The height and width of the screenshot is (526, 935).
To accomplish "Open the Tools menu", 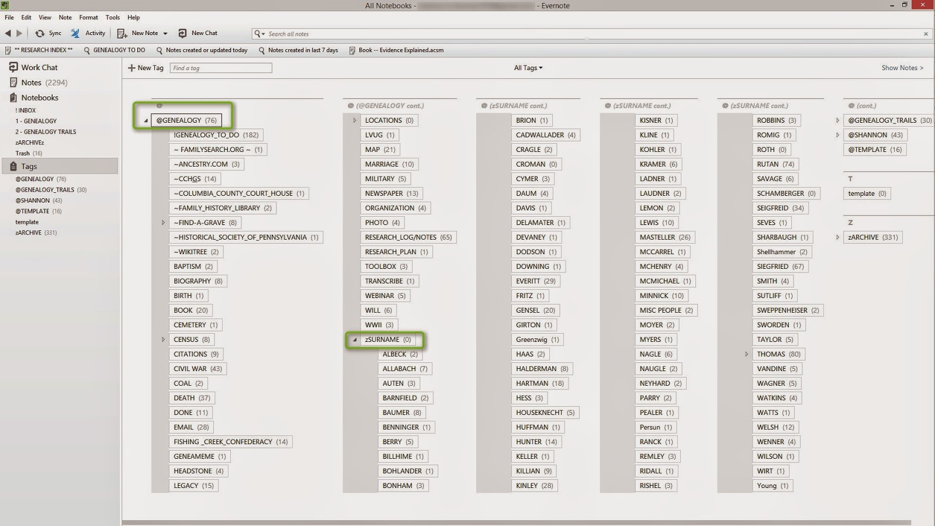I will pyautogui.click(x=113, y=18).
